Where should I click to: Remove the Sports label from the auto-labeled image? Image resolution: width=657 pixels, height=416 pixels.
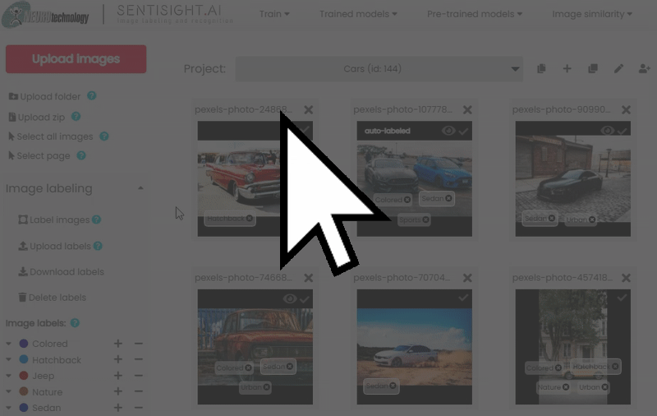pos(425,220)
